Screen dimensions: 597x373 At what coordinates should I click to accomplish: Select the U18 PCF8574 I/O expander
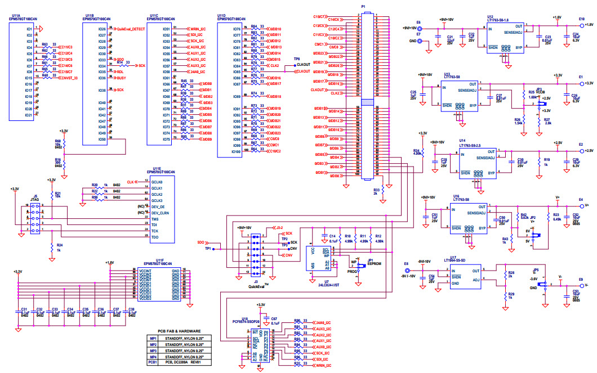point(260,346)
